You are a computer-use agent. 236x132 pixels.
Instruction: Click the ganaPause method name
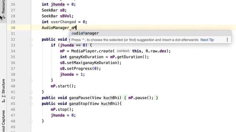point(79,98)
